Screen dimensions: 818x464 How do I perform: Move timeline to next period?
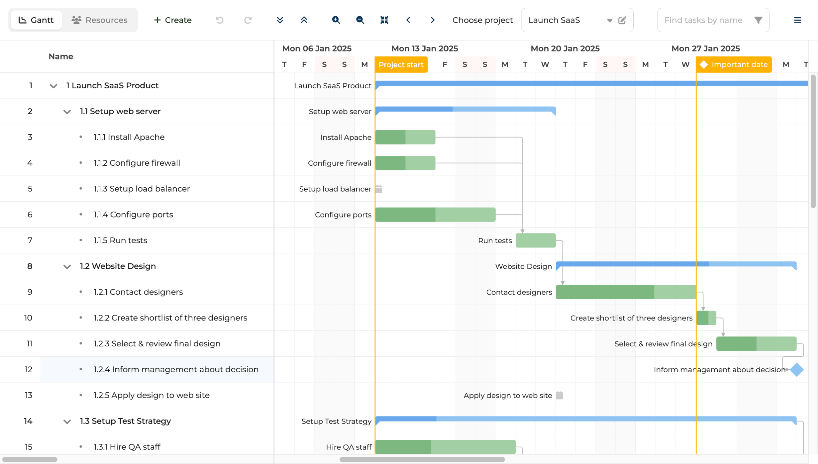433,20
